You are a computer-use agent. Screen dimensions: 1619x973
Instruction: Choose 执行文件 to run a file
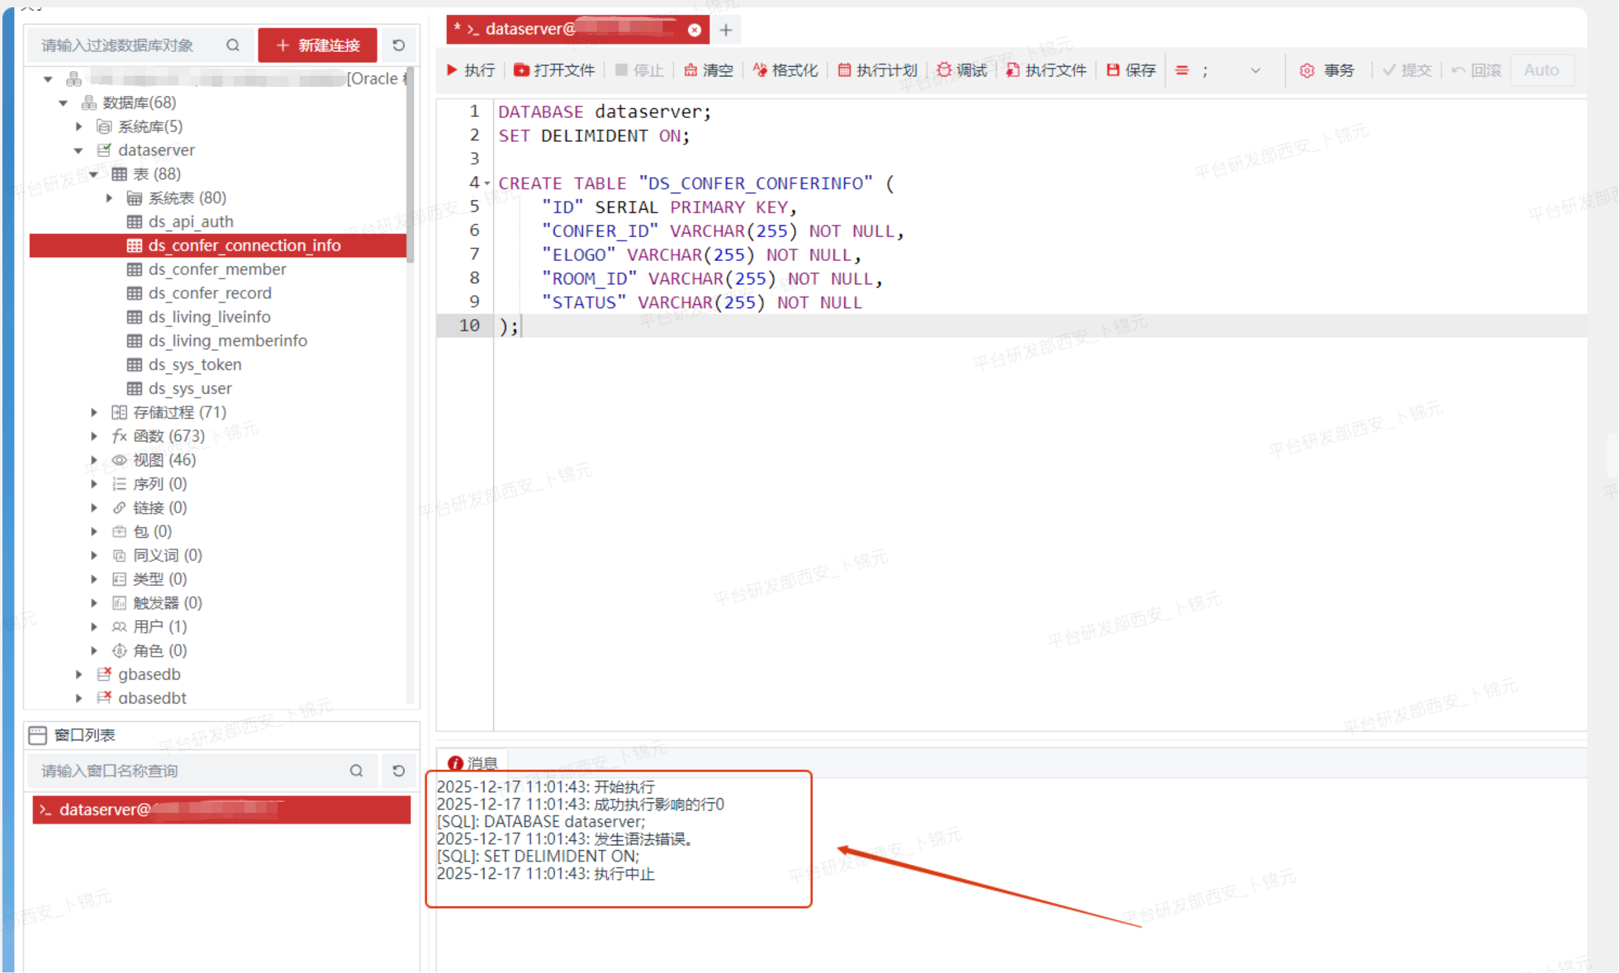tap(1046, 70)
